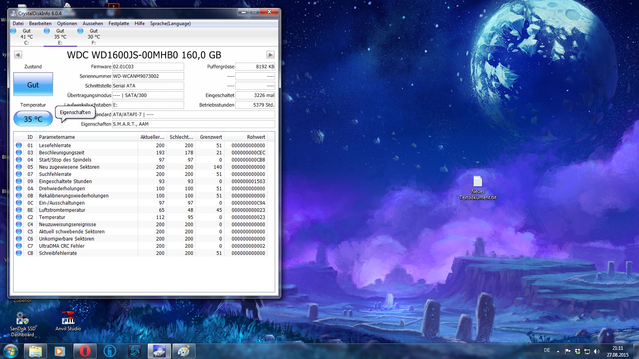639x359 pixels.
Task: Click the Übertragungsmodus field SATA/300
Action: (x=148, y=95)
